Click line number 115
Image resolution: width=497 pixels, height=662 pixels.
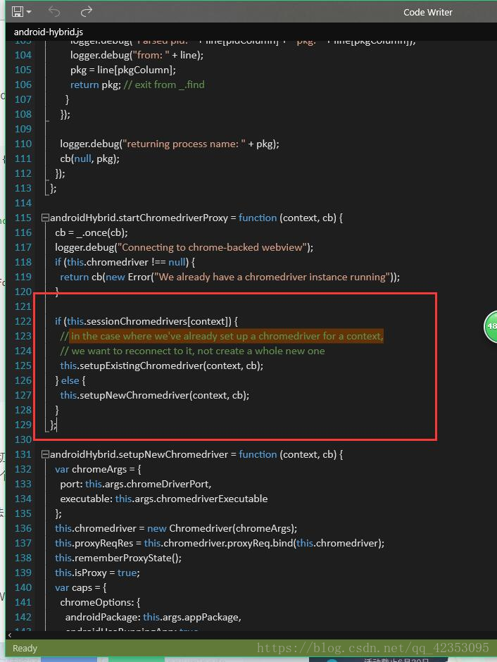(23, 218)
